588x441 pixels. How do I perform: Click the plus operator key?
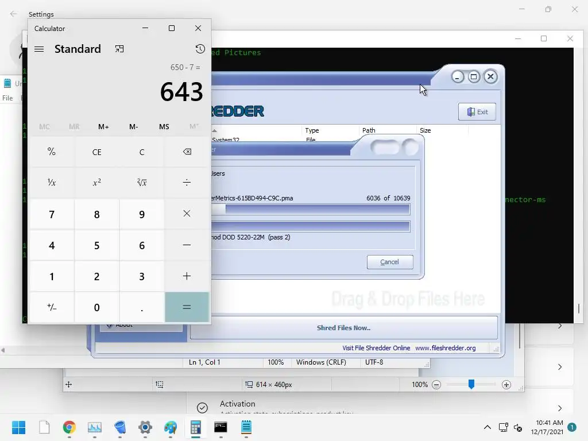click(x=187, y=276)
